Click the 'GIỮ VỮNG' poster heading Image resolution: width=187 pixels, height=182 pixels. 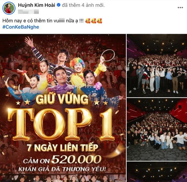coord(62,100)
